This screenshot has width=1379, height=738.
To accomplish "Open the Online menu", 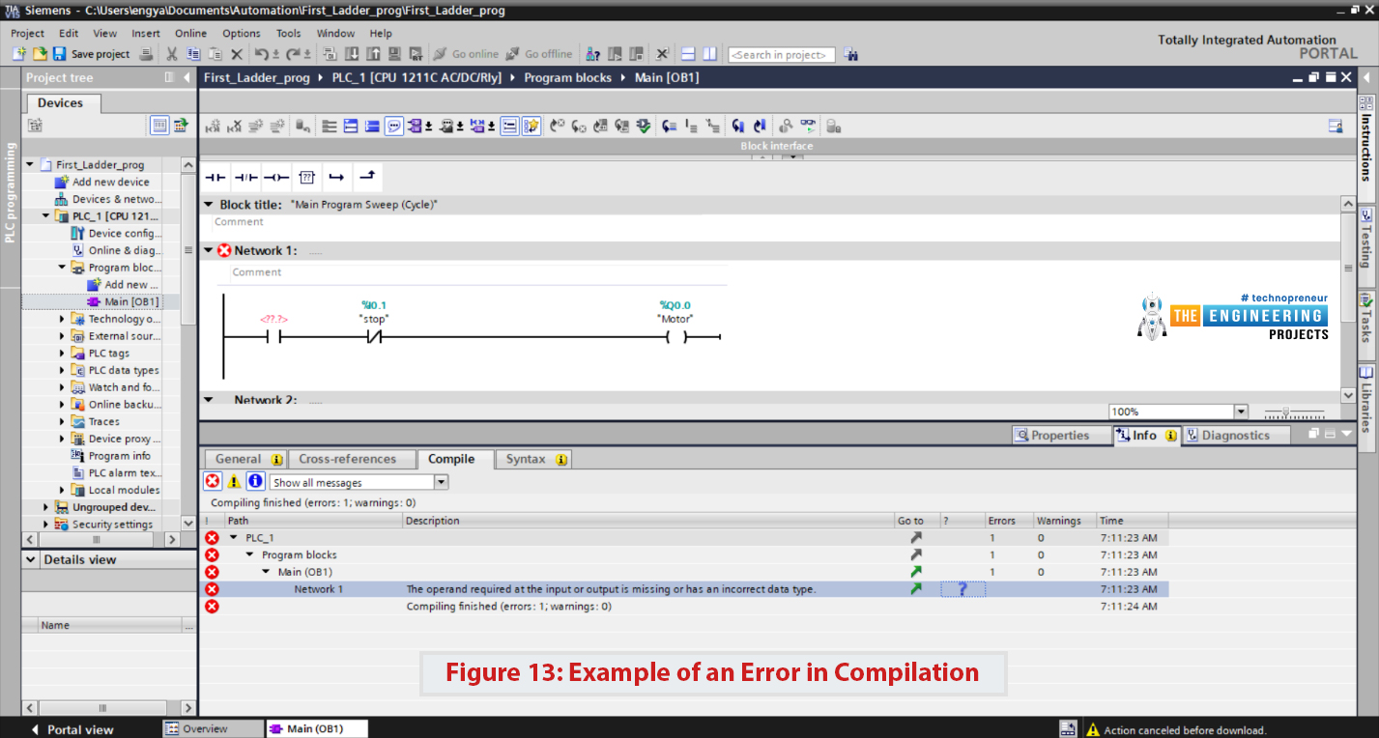I will pyautogui.click(x=190, y=33).
